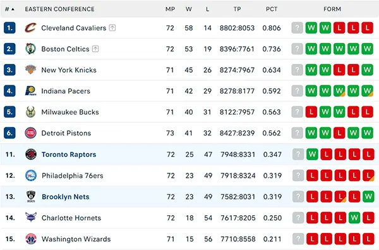
Task: Sort standings by the # rank column
Action: 9,9
